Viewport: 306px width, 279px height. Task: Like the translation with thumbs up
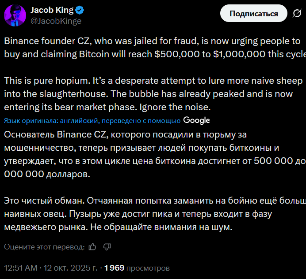pos(92,247)
